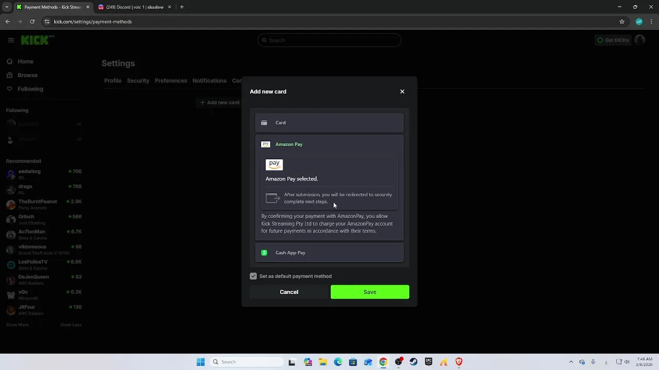Open the hamburger sidebar menu
The image size is (659, 370).
(x=11, y=40)
